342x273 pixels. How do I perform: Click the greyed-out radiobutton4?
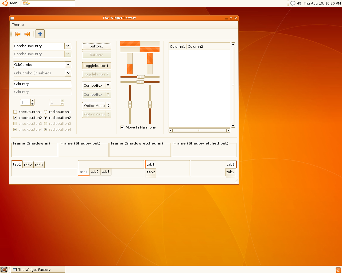coord(46,130)
